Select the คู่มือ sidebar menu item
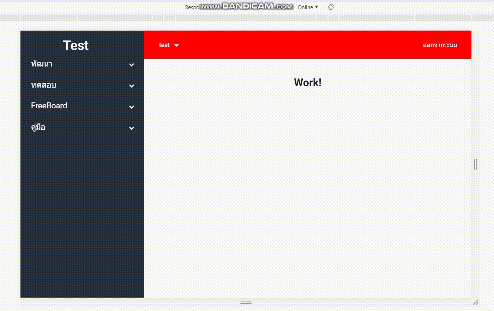Viewport: 494px width, 311px height. tap(38, 127)
